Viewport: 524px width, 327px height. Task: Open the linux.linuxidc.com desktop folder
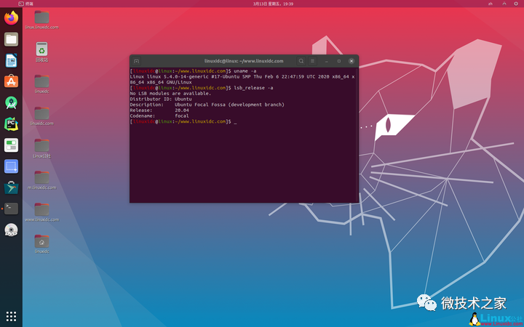(41, 20)
